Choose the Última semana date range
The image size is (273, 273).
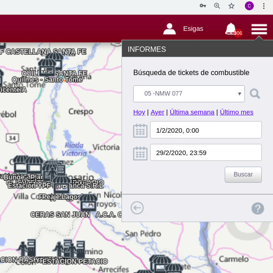click(x=192, y=112)
